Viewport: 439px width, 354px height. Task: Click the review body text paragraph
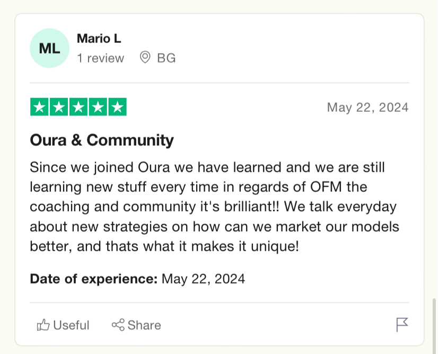(x=214, y=207)
